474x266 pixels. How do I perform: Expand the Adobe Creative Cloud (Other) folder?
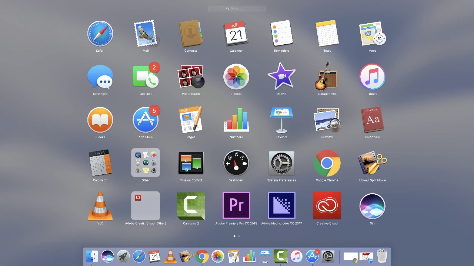click(146, 206)
